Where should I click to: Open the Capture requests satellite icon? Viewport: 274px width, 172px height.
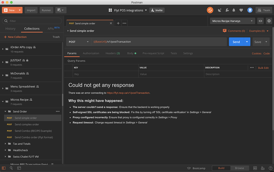[219, 10]
